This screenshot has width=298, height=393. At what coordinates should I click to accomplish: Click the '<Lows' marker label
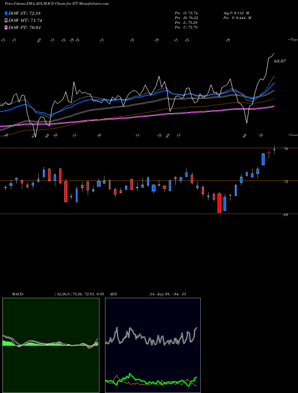pyautogui.click(x=293, y=135)
